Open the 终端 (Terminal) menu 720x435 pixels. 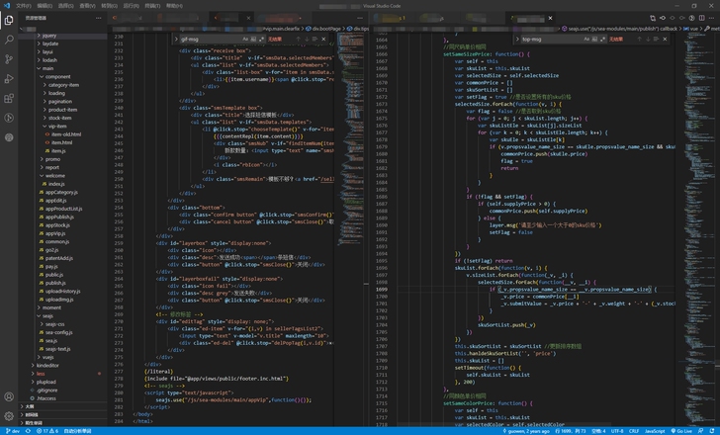(152, 6)
